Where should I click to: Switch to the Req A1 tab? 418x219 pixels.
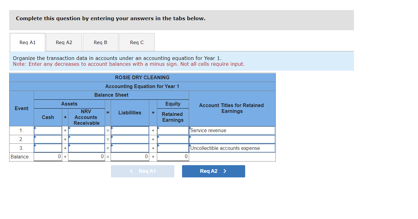[x=28, y=42]
